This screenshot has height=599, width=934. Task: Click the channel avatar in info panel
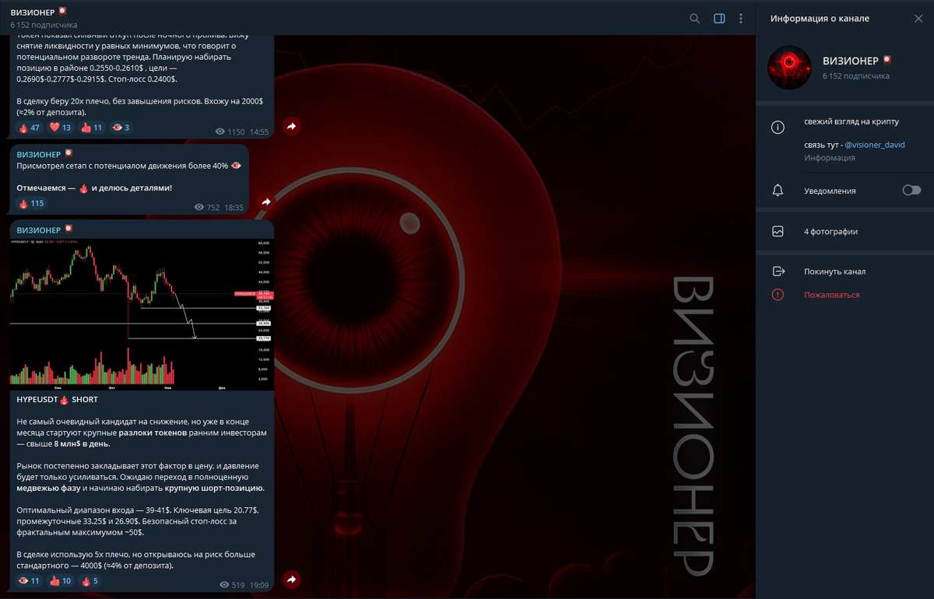[790, 68]
